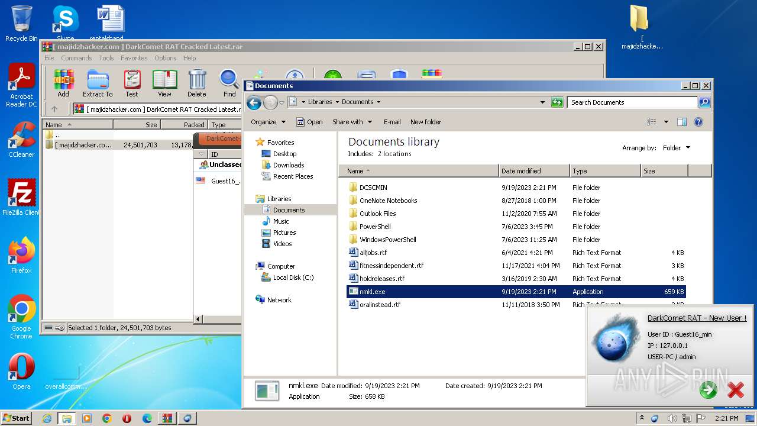Dismiss DarkComet notification with red X
The width and height of the screenshot is (757, 426).
pos(736,389)
